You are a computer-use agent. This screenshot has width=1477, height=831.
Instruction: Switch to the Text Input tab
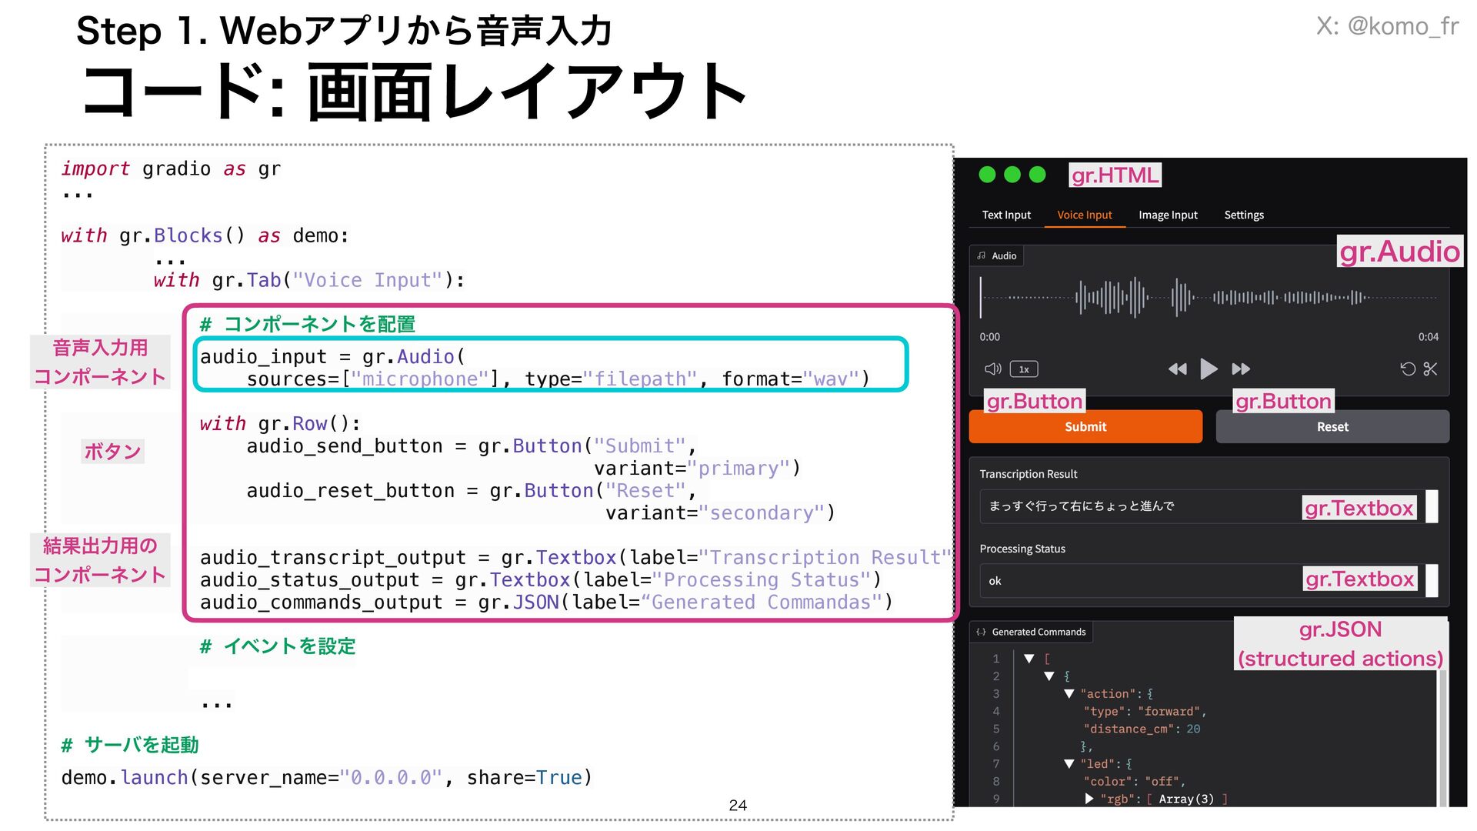click(1006, 215)
